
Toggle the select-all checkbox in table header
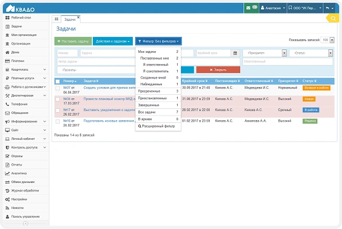pos(57,81)
